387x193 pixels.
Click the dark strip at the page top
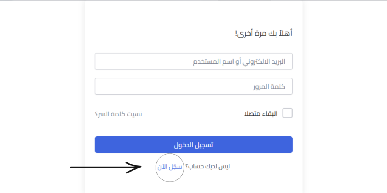193,0
